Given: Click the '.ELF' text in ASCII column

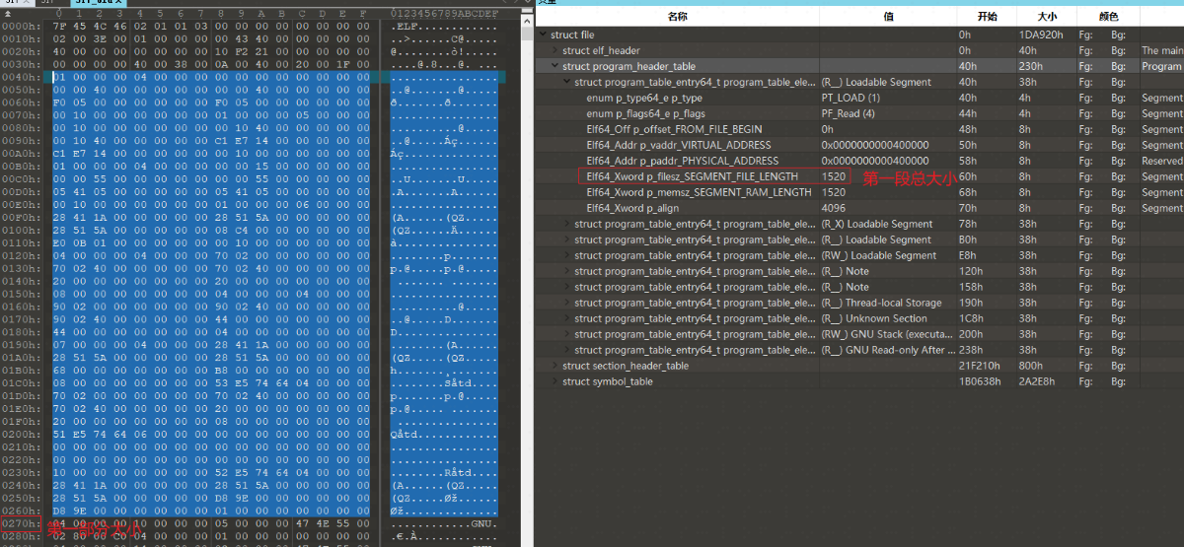Looking at the screenshot, I should tap(405, 26).
